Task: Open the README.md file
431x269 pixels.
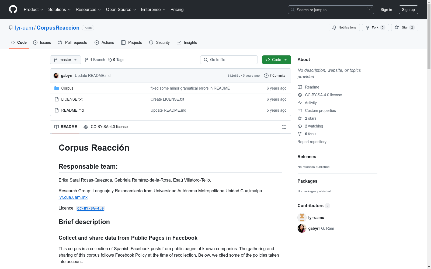Action: (x=72, y=110)
